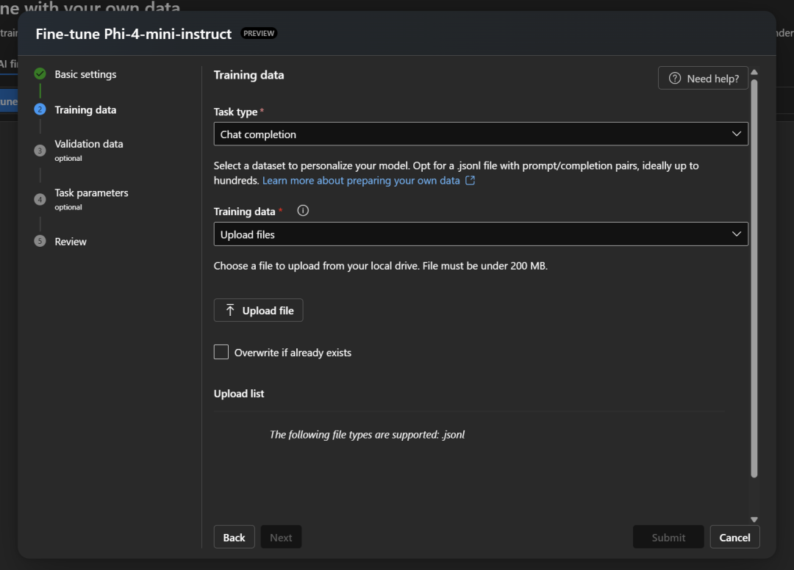Click the 200 MB file size hint text
Viewport: 794px width, 570px height.
coord(380,265)
